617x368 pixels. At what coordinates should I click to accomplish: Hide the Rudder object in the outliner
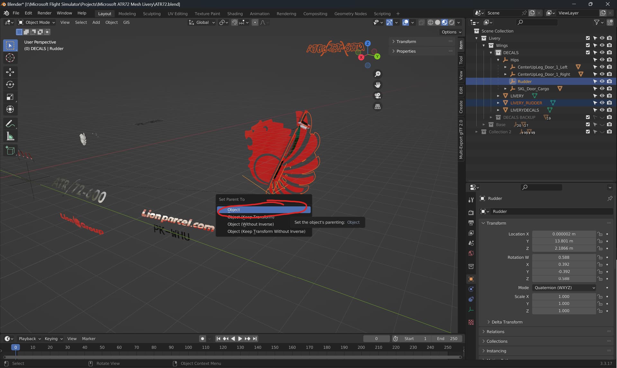point(602,81)
